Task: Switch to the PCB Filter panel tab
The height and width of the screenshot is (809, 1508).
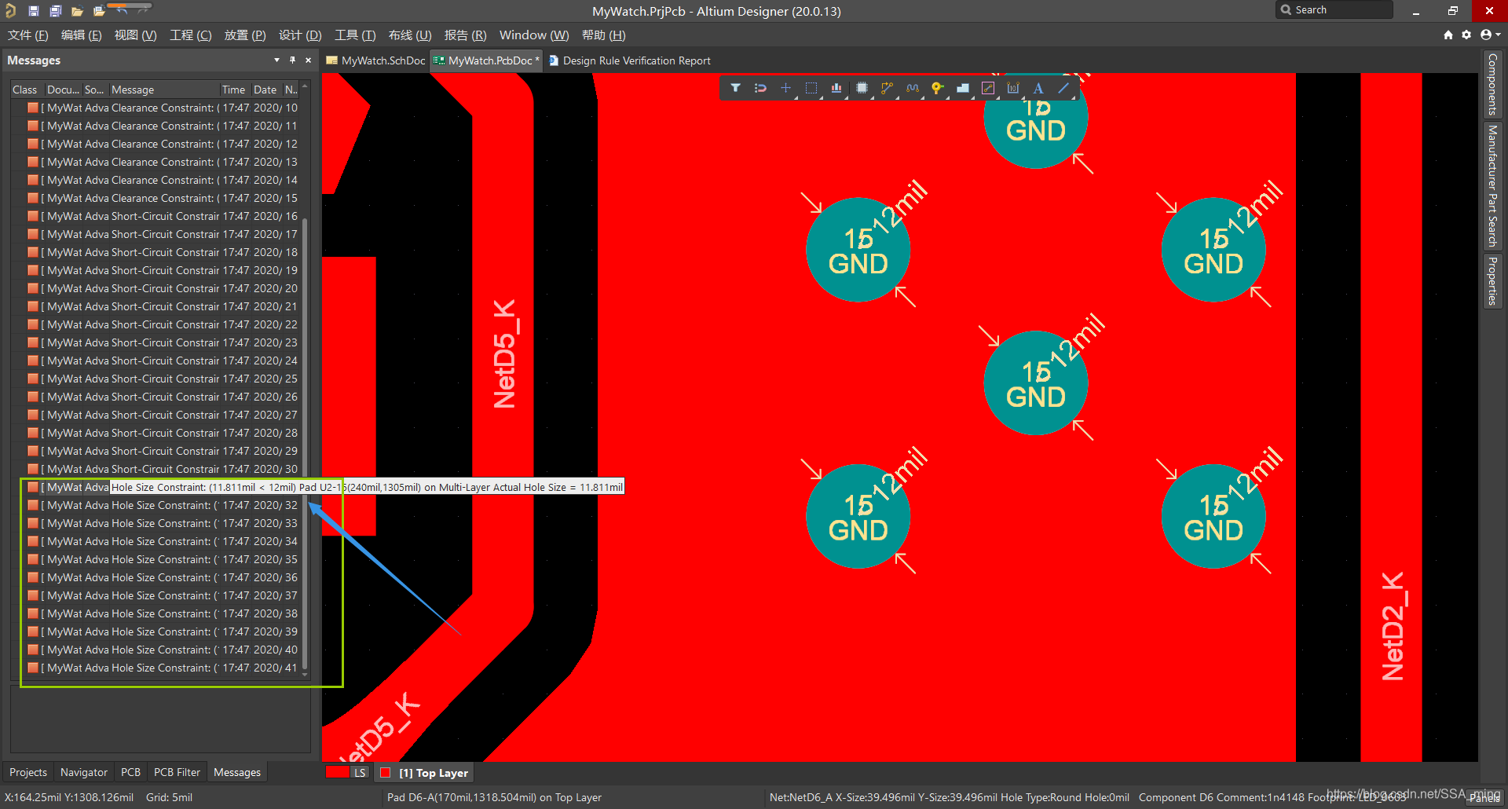Action: click(x=177, y=772)
